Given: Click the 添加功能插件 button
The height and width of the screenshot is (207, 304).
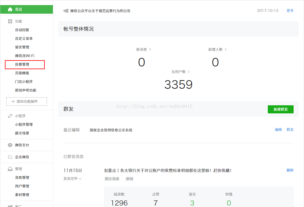Looking at the screenshot, I should coord(27,101).
